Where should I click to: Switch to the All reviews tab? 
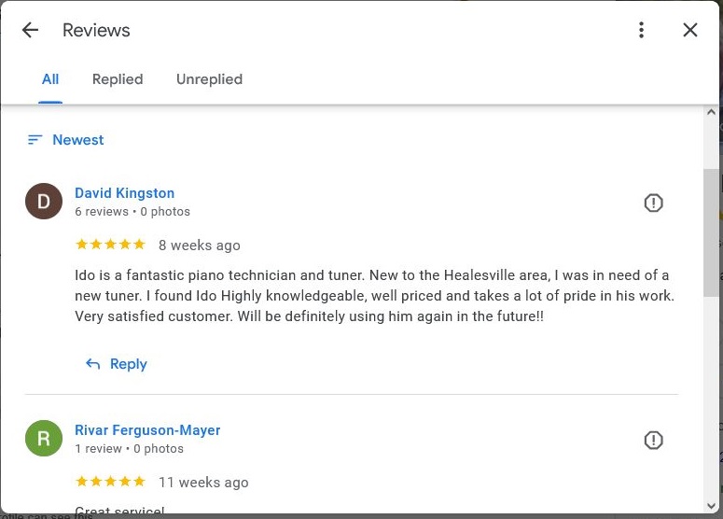(50, 79)
